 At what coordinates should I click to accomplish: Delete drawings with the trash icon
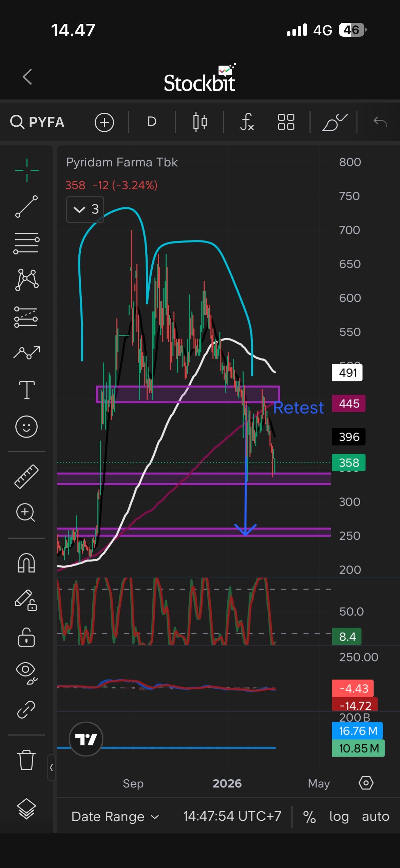26,760
